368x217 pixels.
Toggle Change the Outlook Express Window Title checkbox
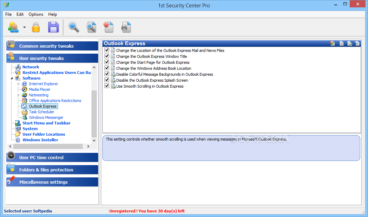pyautogui.click(x=107, y=56)
